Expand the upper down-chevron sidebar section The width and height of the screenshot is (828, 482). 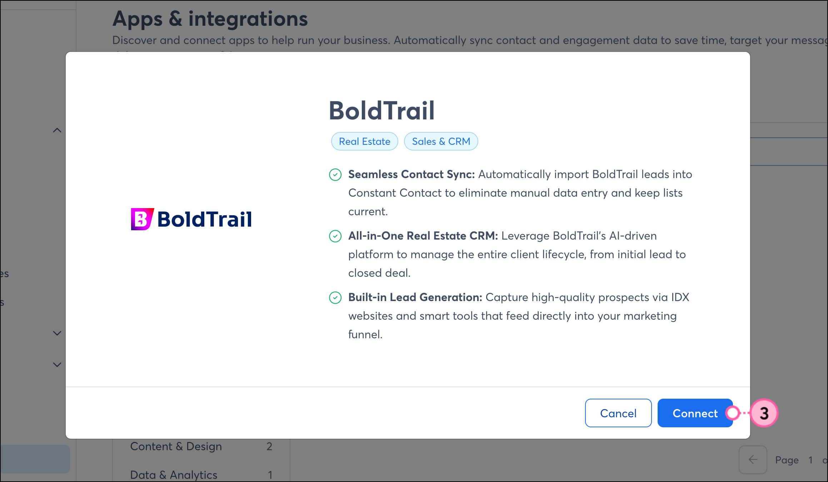(x=57, y=333)
